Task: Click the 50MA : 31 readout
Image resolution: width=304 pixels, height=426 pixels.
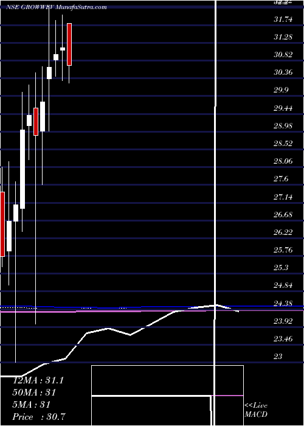Action: [34, 393]
